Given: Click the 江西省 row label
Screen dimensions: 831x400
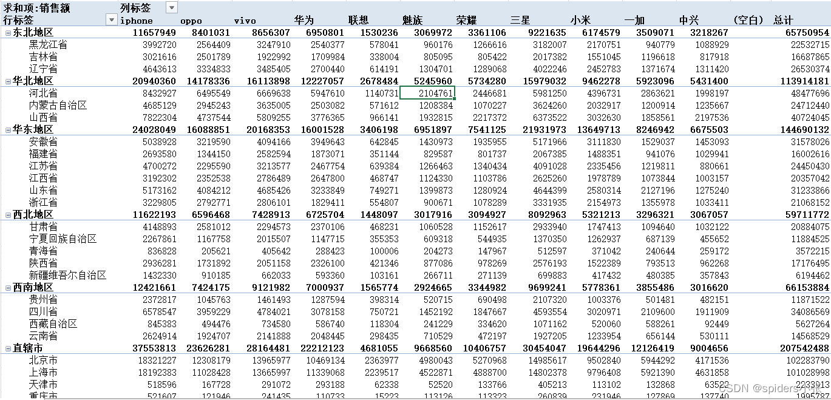Looking at the screenshot, I should (x=43, y=178).
